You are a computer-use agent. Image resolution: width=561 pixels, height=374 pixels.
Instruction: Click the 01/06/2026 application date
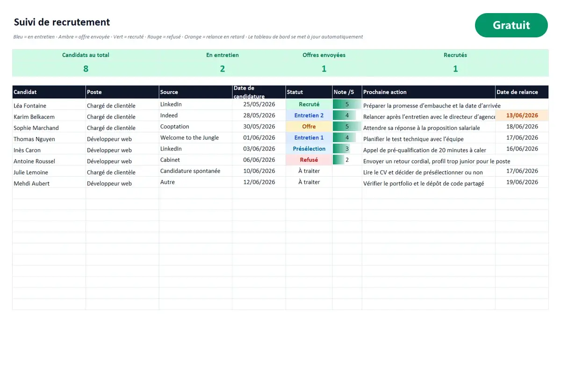[259, 138]
